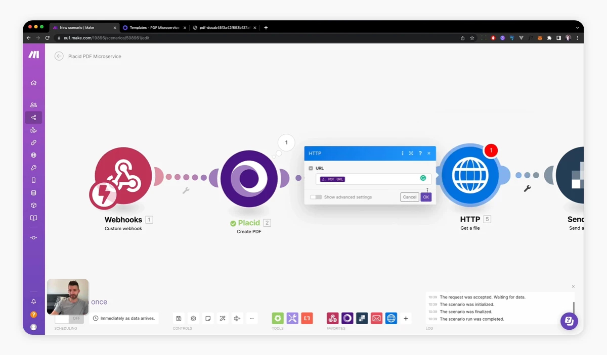Click plus to add a favorite module
The width and height of the screenshot is (607, 355).
coord(406,319)
